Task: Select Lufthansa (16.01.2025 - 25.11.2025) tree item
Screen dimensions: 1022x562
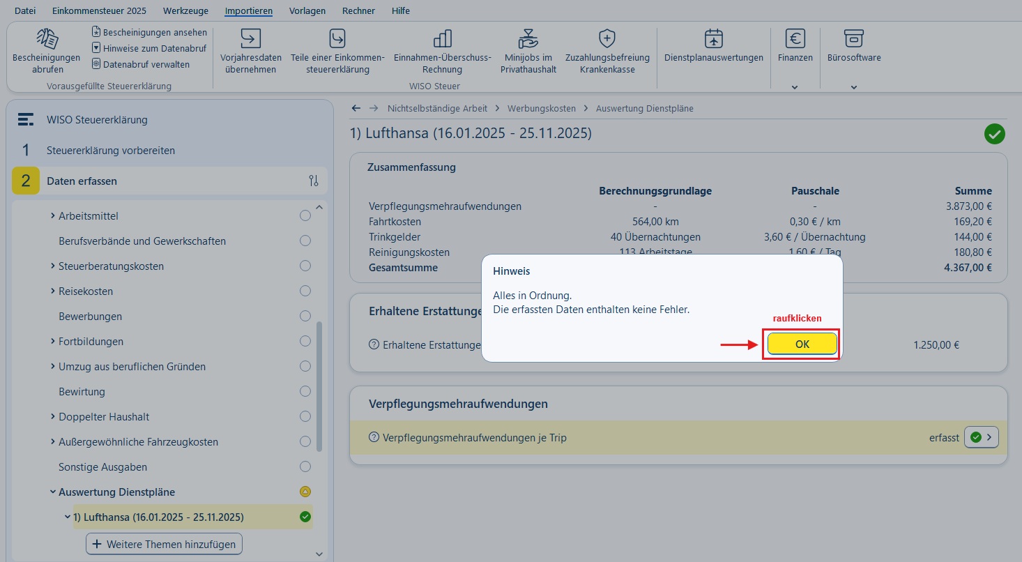Action: 193,517
